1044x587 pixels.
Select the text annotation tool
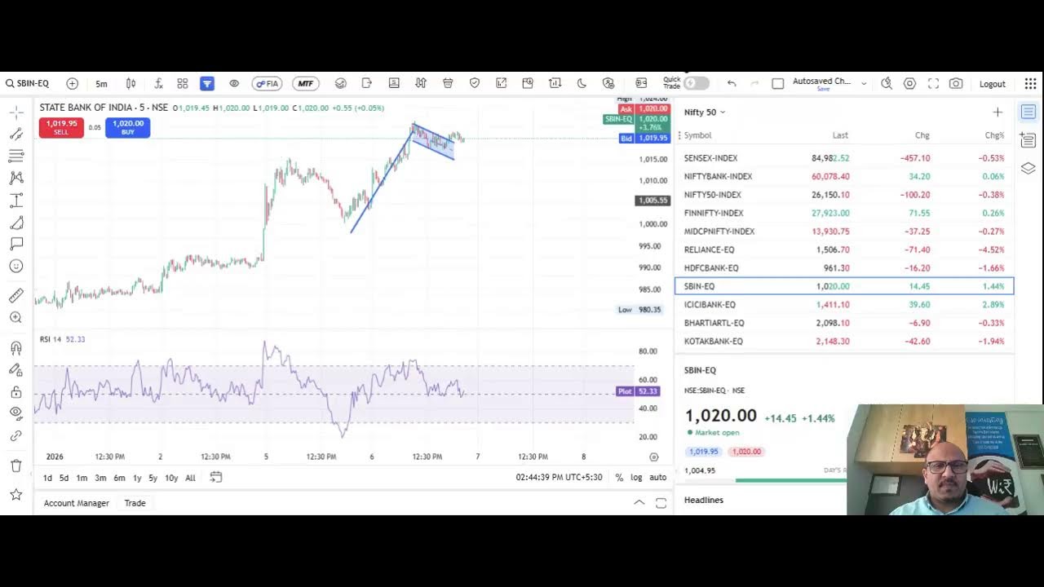point(16,201)
